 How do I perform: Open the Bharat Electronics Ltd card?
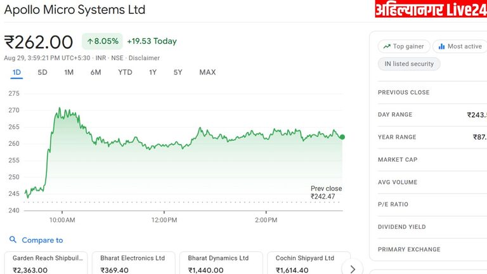(133, 263)
